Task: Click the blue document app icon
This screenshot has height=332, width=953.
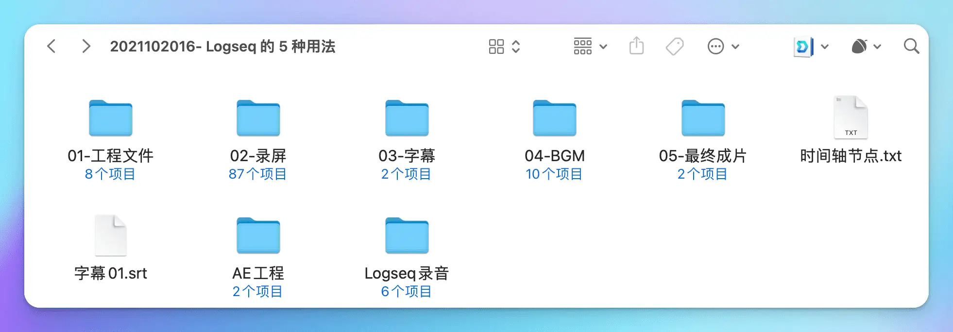Action: click(803, 47)
